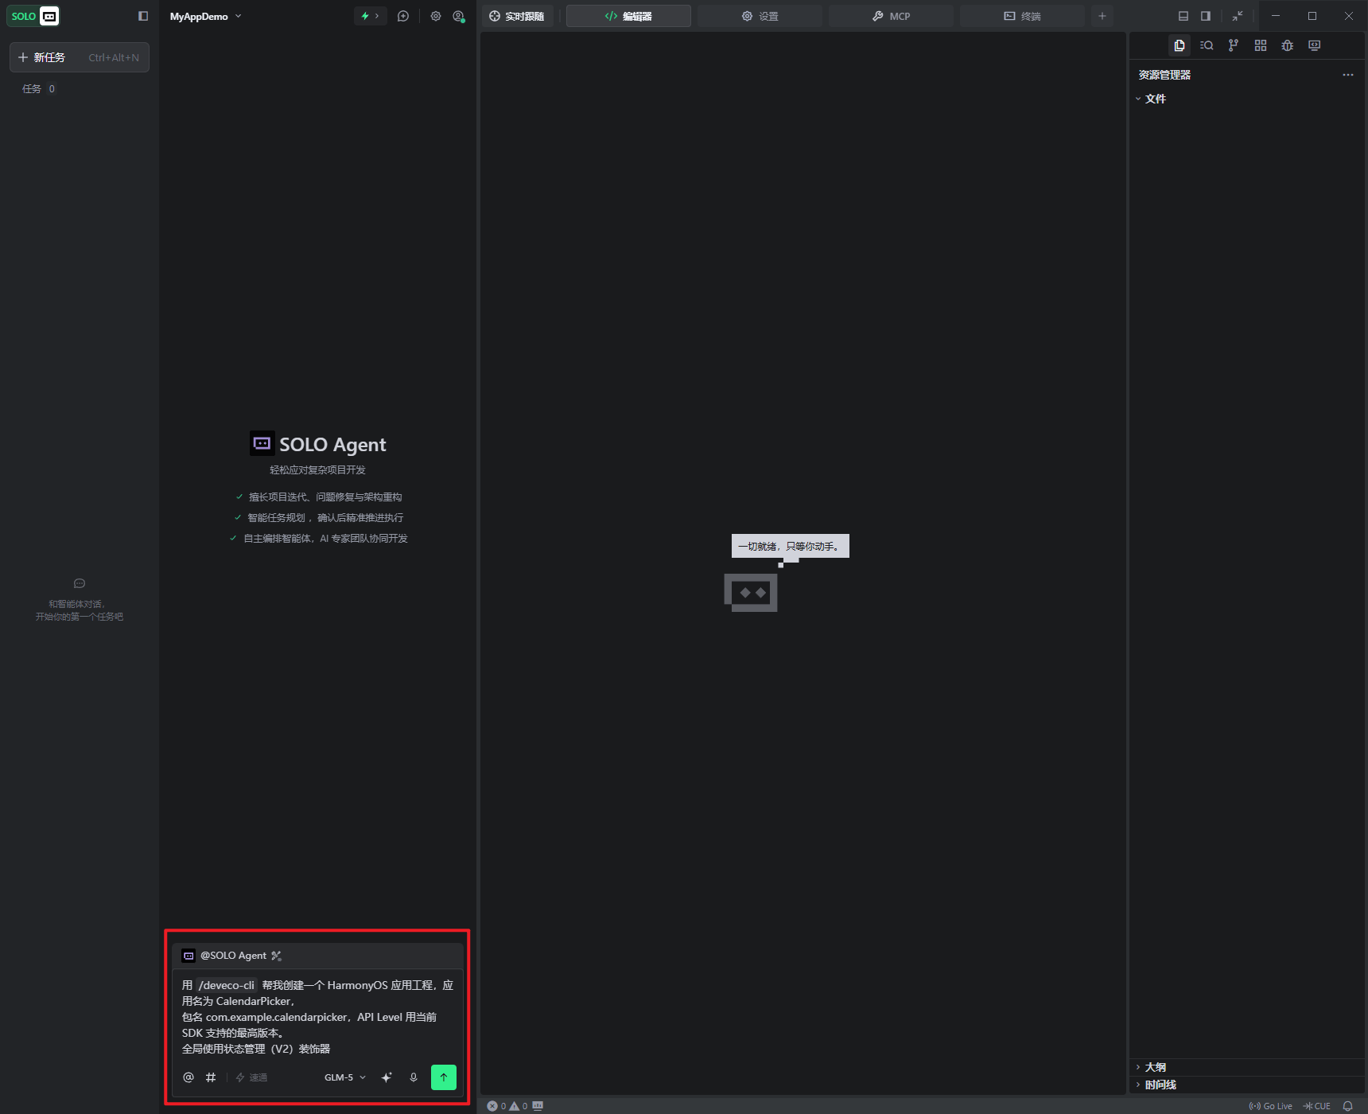Image resolution: width=1368 pixels, height=1114 pixels.
Task: Insert a mention with the @ icon
Action: tap(188, 1077)
